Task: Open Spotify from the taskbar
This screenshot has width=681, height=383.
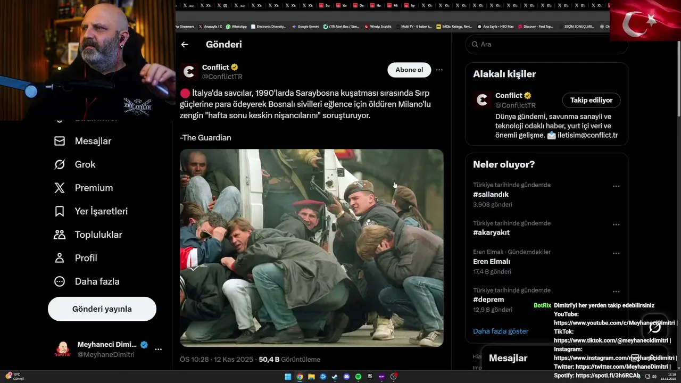Action: point(358,377)
